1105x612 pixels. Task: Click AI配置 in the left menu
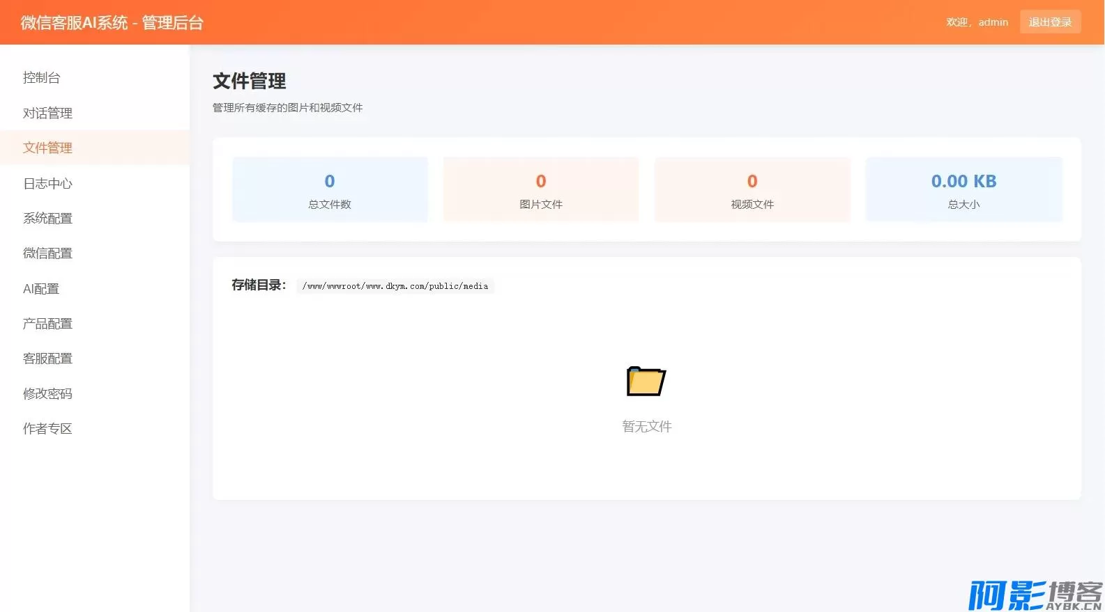pos(41,288)
